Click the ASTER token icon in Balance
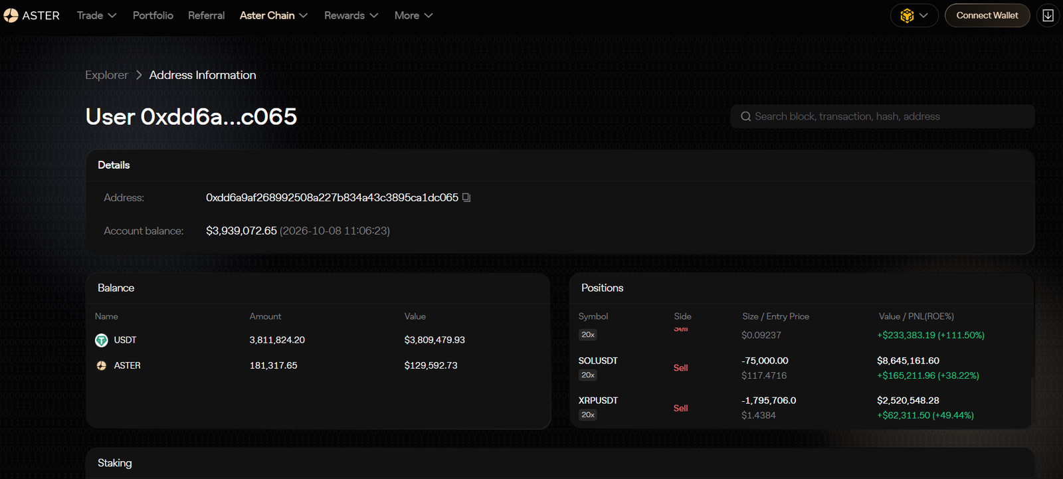The image size is (1063, 479). pos(102,365)
